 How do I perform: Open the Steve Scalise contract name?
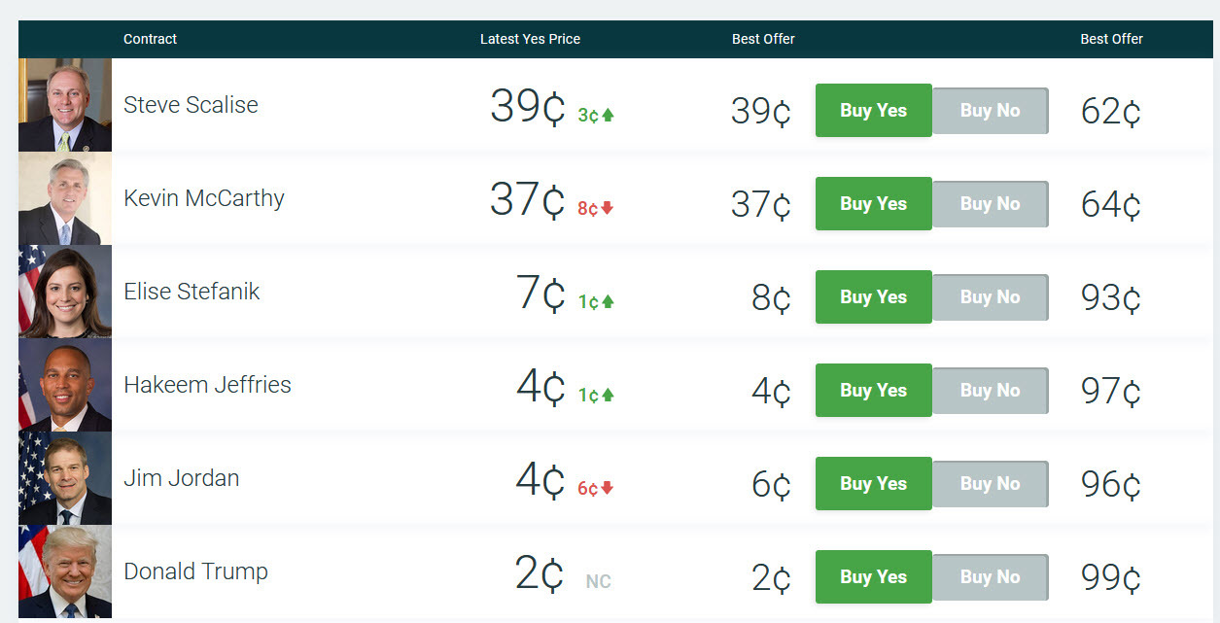[x=191, y=105]
